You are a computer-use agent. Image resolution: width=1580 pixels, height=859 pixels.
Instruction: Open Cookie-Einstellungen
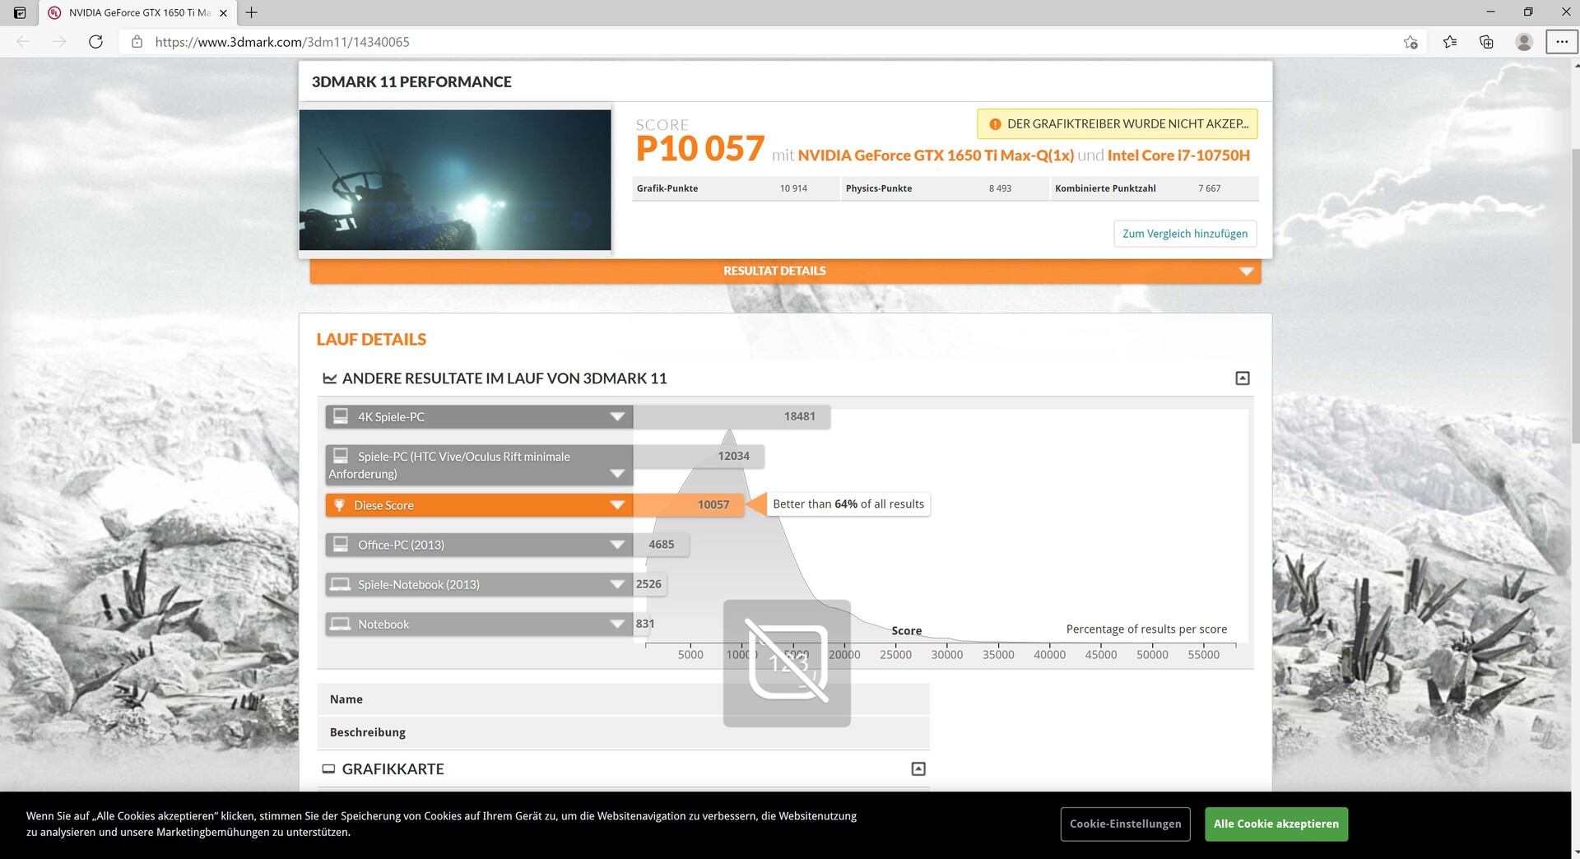click(1125, 824)
